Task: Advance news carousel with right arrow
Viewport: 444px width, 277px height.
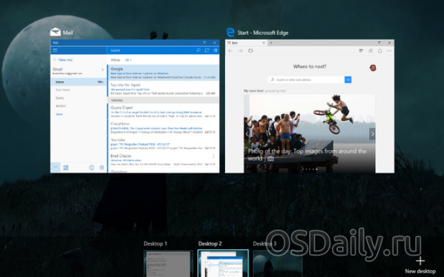Action: click(372, 133)
